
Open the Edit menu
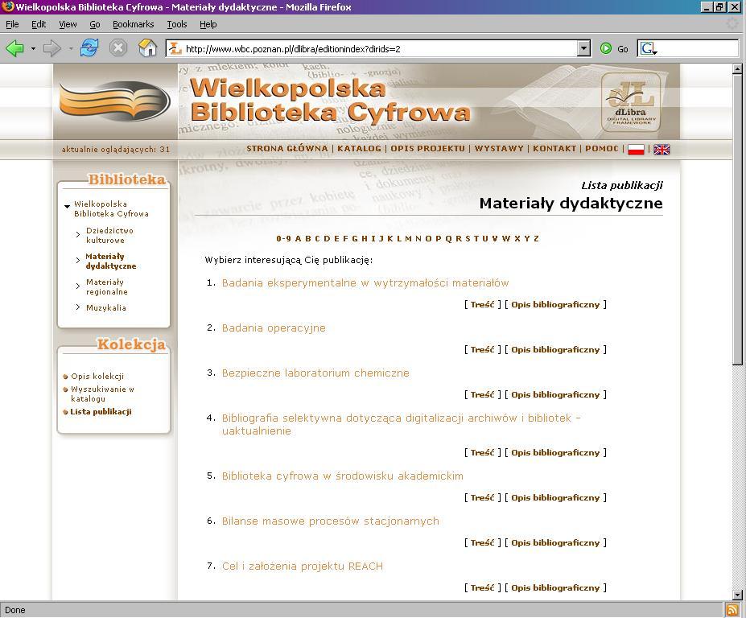point(39,24)
